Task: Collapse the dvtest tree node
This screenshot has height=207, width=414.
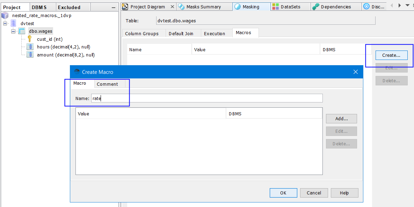Action: tap(5, 23)
